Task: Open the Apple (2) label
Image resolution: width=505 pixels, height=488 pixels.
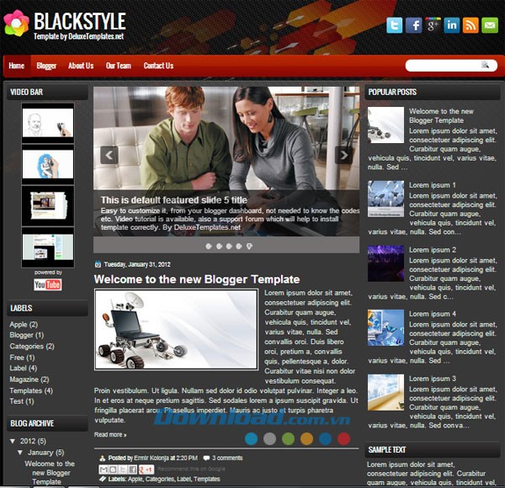Action: [24, 324]
